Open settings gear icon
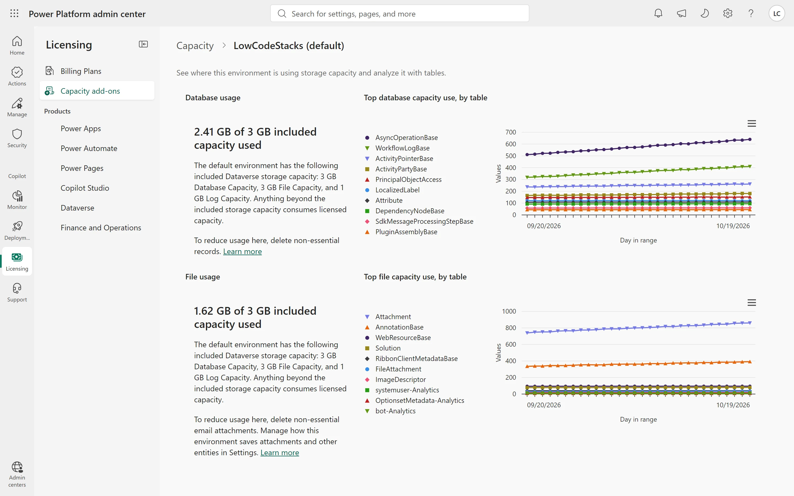This screenshot has height=496, width=794. point(728,14)
